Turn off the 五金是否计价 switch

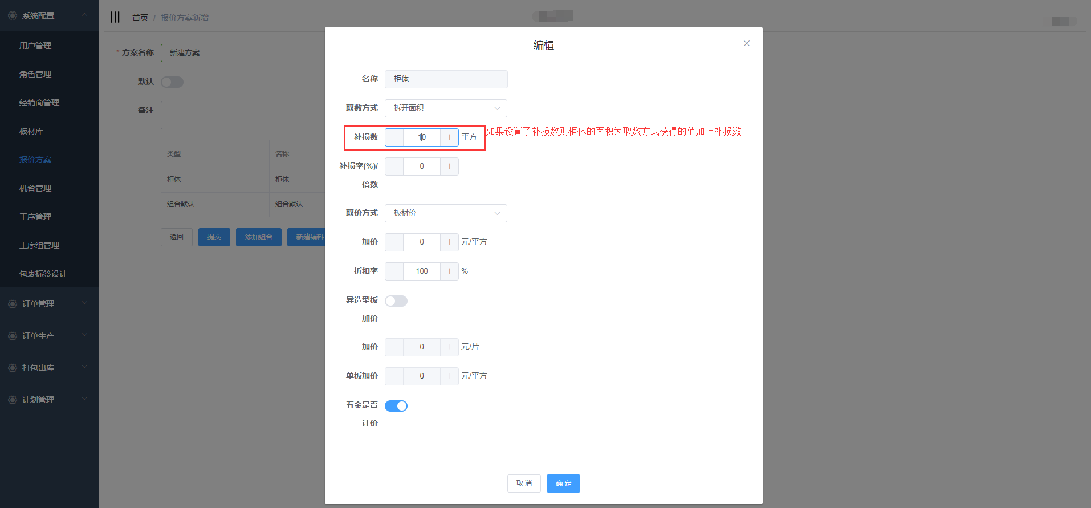click(x=396, y=406)
